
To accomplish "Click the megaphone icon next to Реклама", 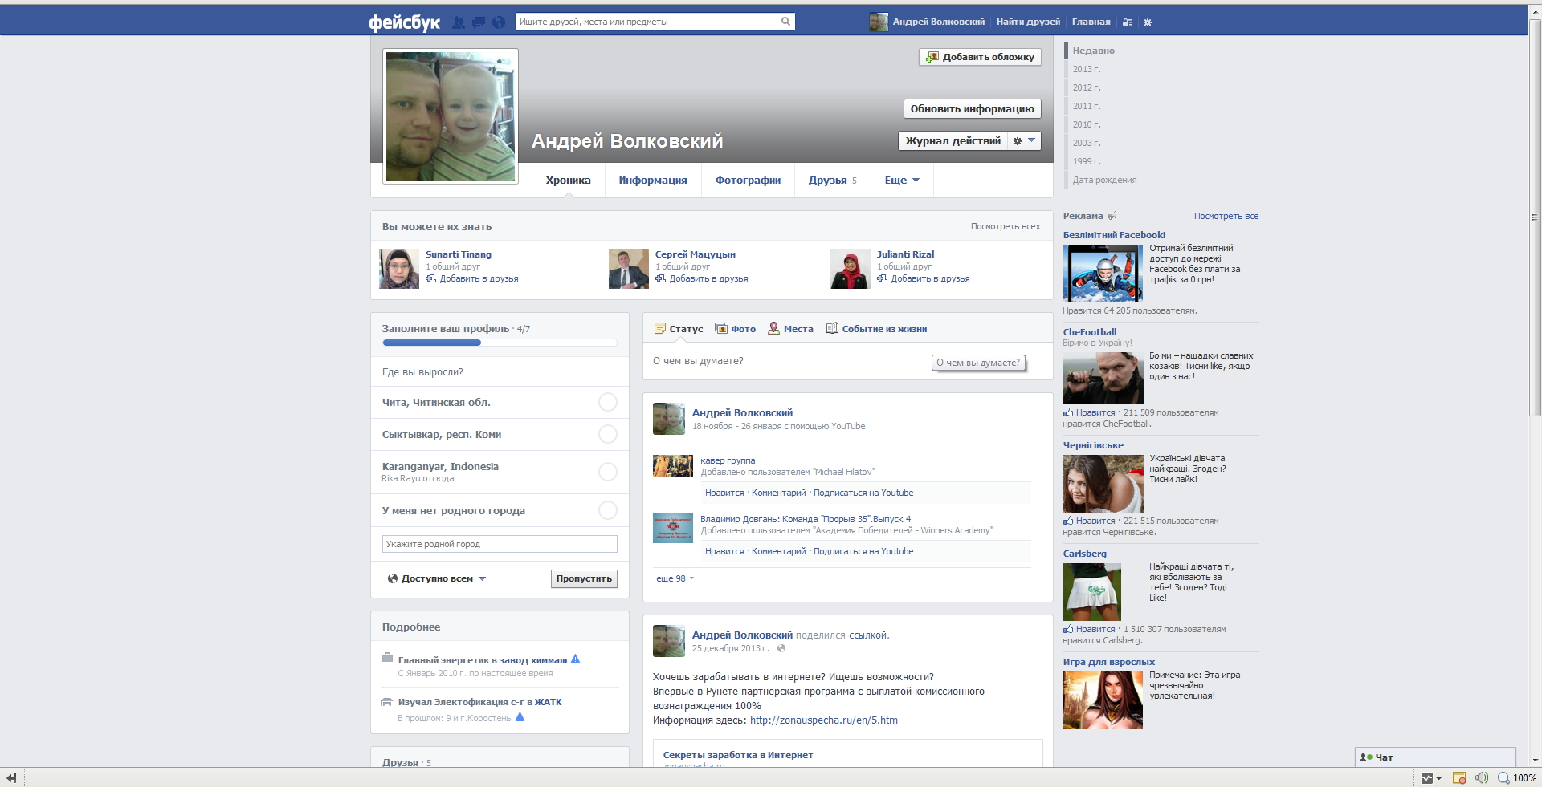I will pos(1112,216).
